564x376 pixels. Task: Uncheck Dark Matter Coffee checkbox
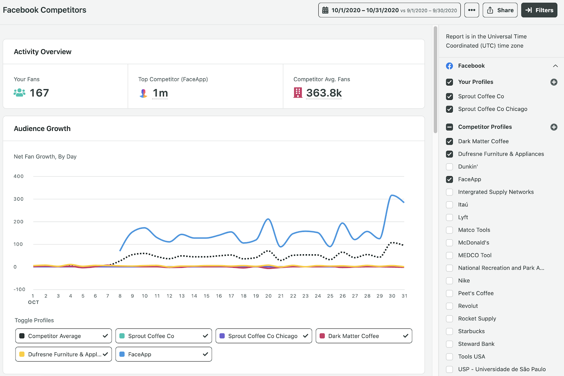click(x=449, y=142)
